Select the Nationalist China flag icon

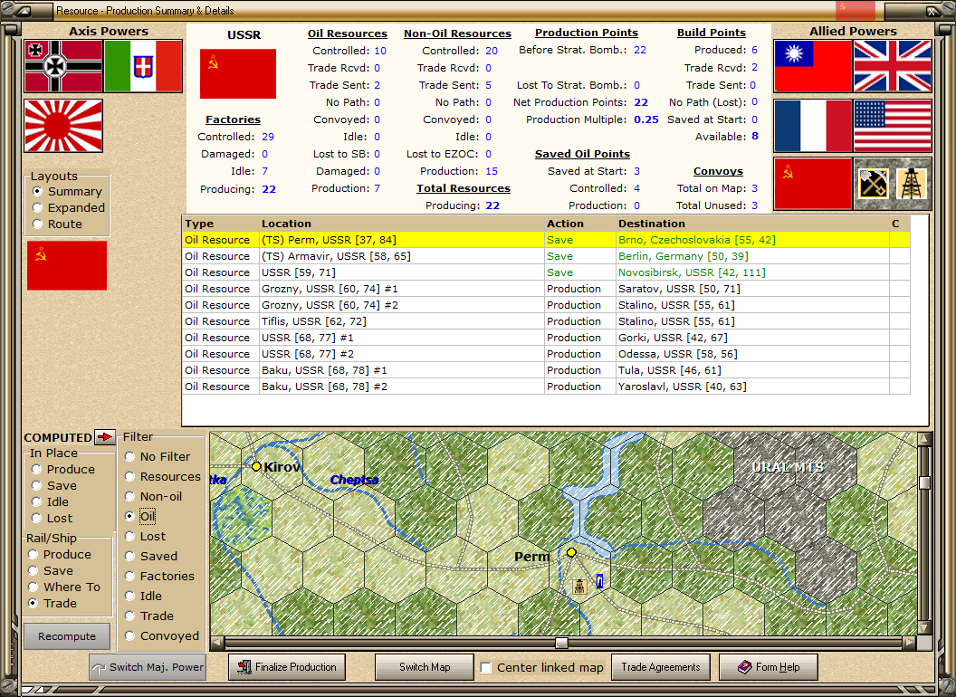coord(813,66)
